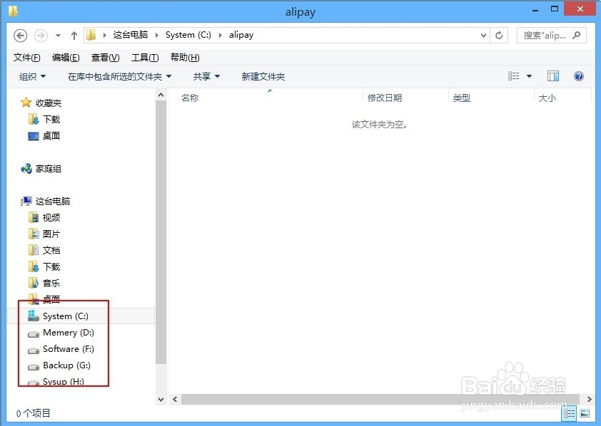
Task: Open the address bar history dropdown
Action: pos(483,35)
